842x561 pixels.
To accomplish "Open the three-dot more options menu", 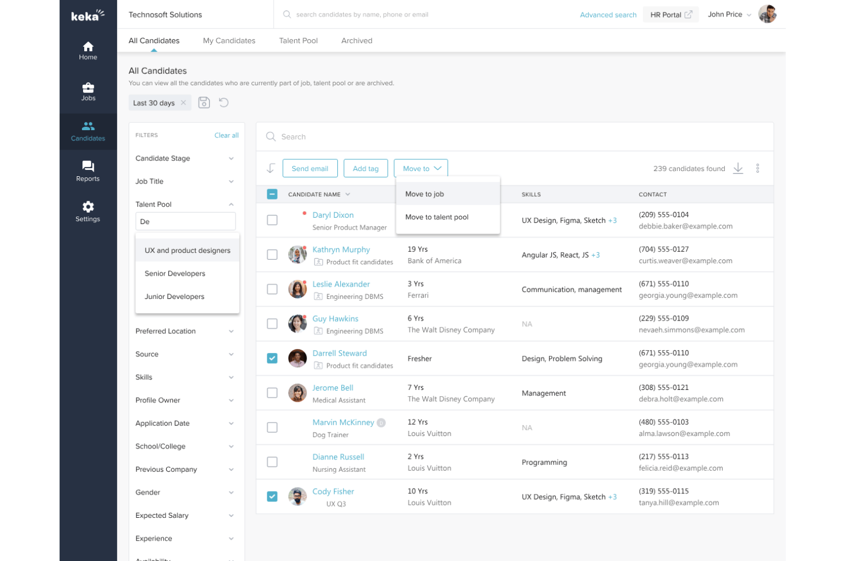I will [758, 168].
